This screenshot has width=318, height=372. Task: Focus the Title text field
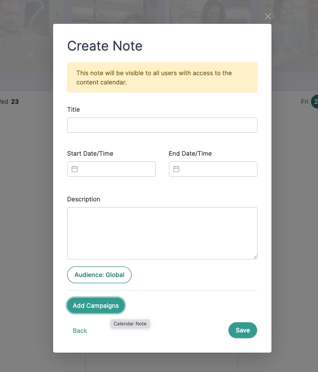pos(162,125)
